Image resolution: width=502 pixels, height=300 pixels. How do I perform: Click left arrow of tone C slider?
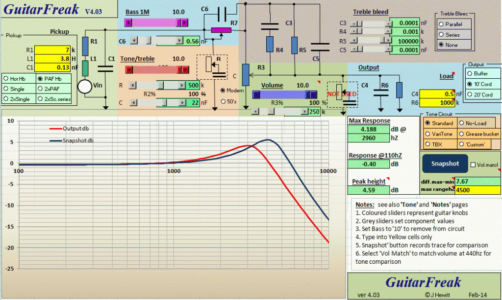(x=134, y=103)
